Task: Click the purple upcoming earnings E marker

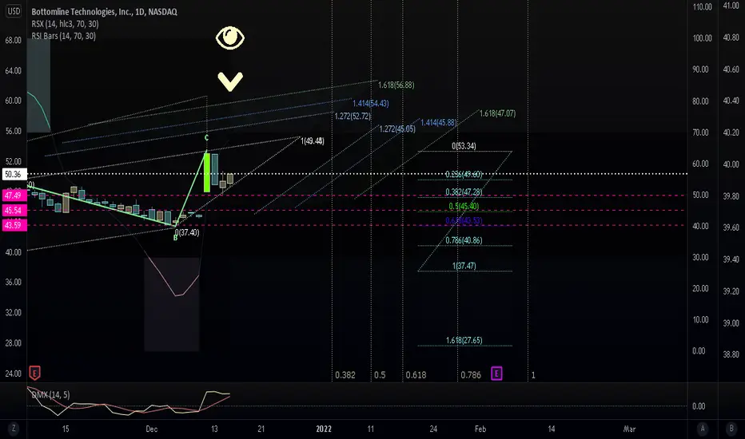Action: pos(496,374)
